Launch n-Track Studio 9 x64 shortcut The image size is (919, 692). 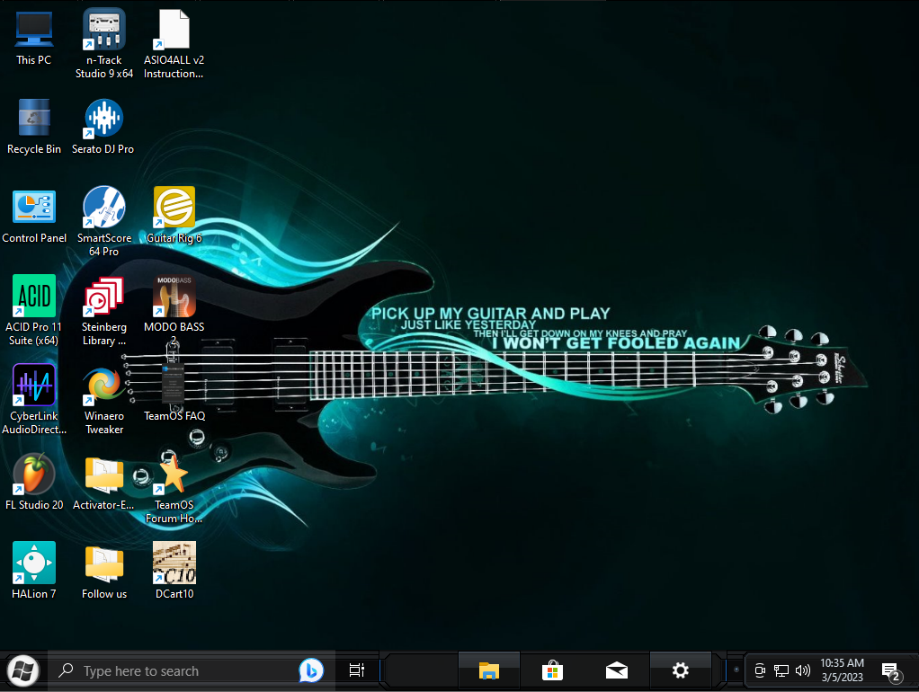(104, 43)
